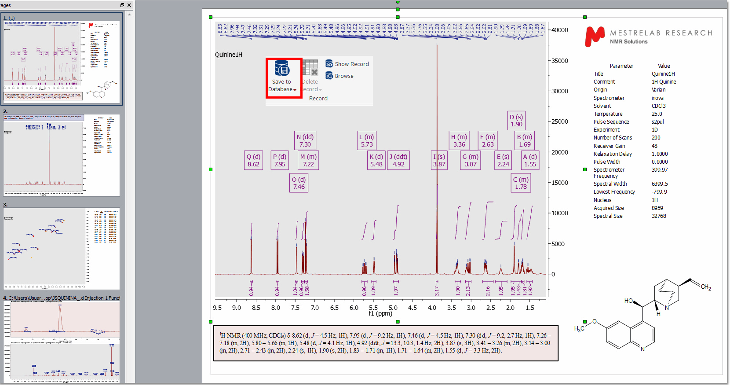
Task: Click the f1 (ppm) axis label
Action: [x=380, y=313]
